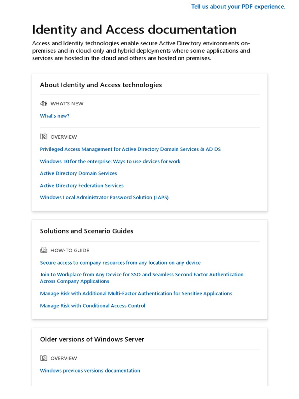This screenshot has width=299, height=399.
Task: Open Windows Local Administrator Password Solution link
Action: [x=104, y=198]
